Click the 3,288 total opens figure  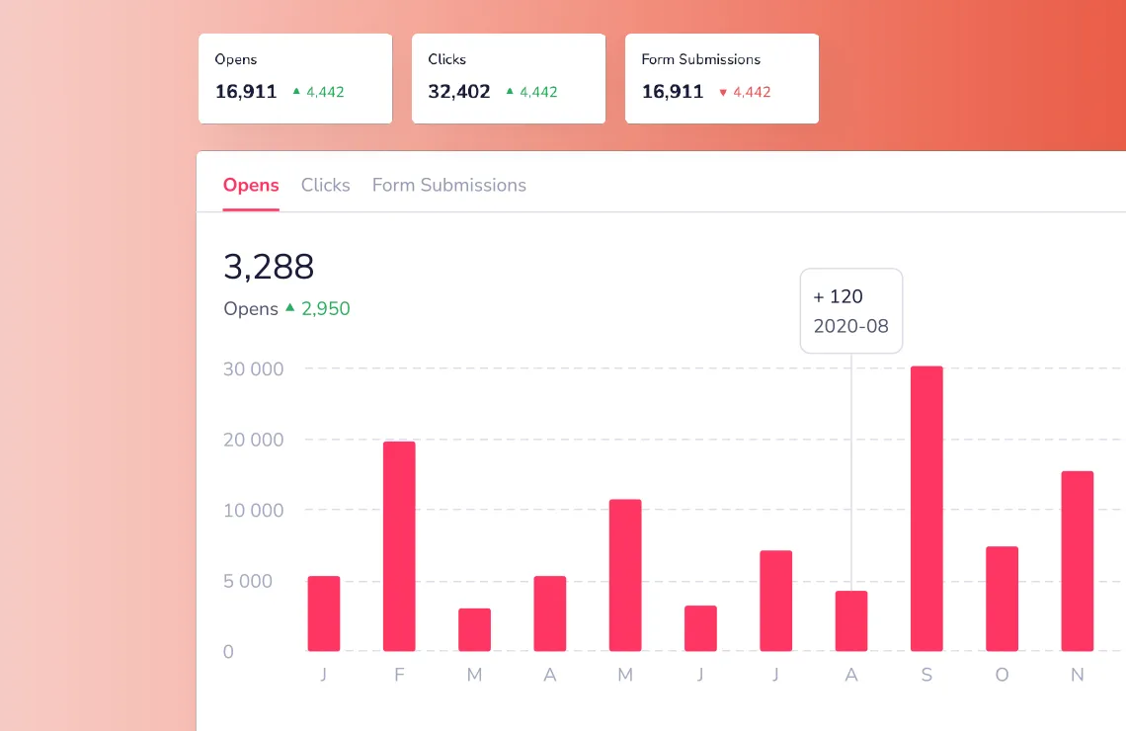[x=269, y=267]
